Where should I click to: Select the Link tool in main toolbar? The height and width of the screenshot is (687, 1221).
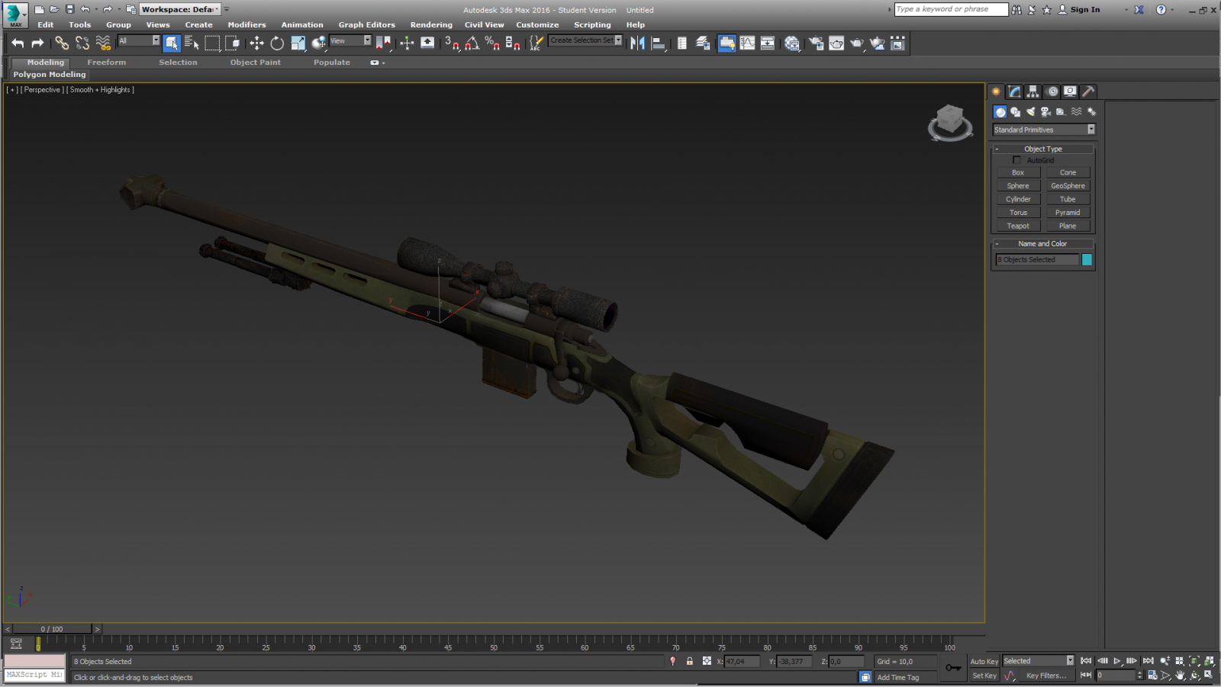point(62,43)
